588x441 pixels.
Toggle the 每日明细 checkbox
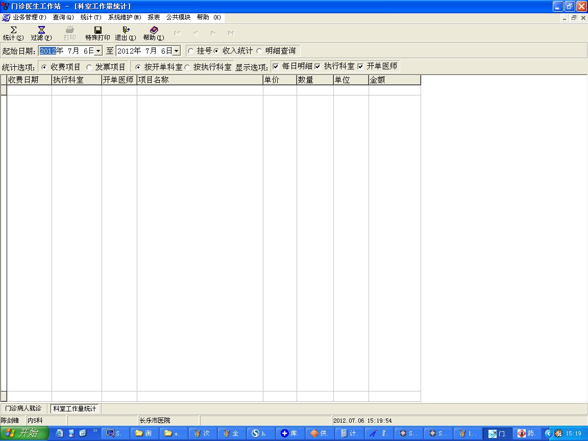coord(276,66)
